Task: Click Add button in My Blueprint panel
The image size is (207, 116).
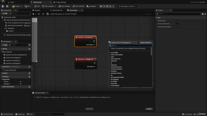Action: point(5,45)
